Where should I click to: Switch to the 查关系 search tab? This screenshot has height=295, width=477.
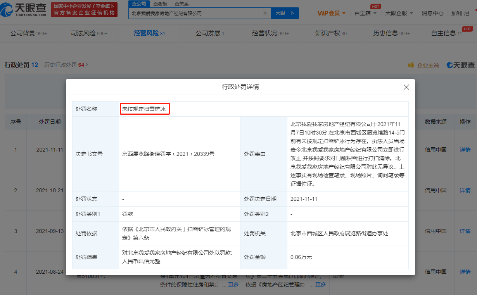[181, 3]
